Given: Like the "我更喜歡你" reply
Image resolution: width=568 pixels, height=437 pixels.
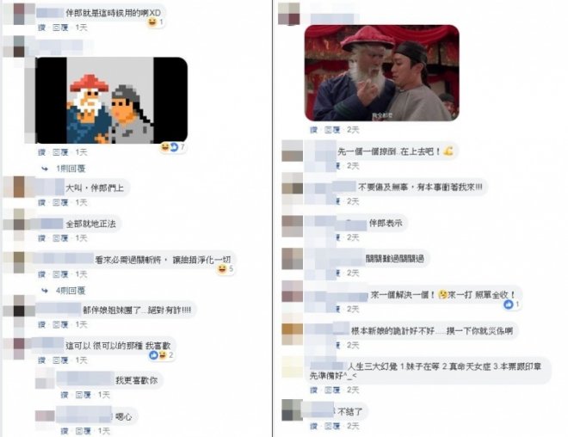Looking at the screenshot, I should (65, 395).
